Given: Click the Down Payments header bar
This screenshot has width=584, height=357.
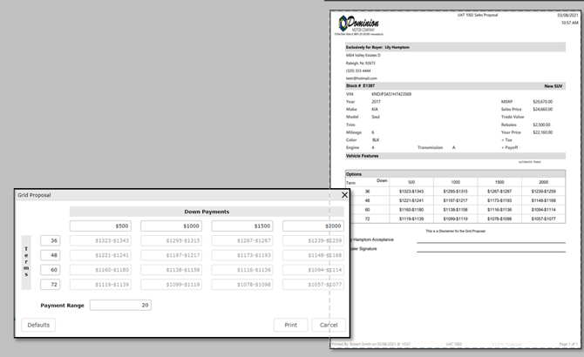Looking at the screenshot, I should [x=207, y=212].
